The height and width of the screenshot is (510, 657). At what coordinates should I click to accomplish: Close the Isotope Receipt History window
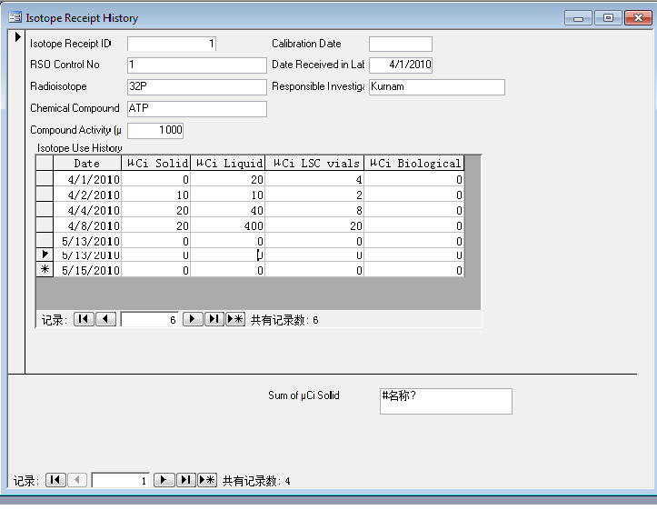(x=638, y=18)
